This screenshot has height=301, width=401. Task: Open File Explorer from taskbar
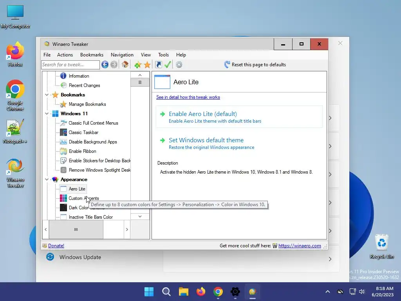click(x=183, y=292)
